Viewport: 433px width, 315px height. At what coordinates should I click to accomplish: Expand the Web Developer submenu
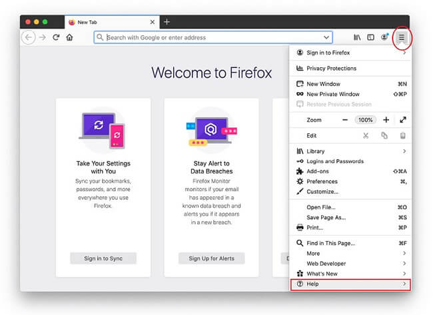350,264
